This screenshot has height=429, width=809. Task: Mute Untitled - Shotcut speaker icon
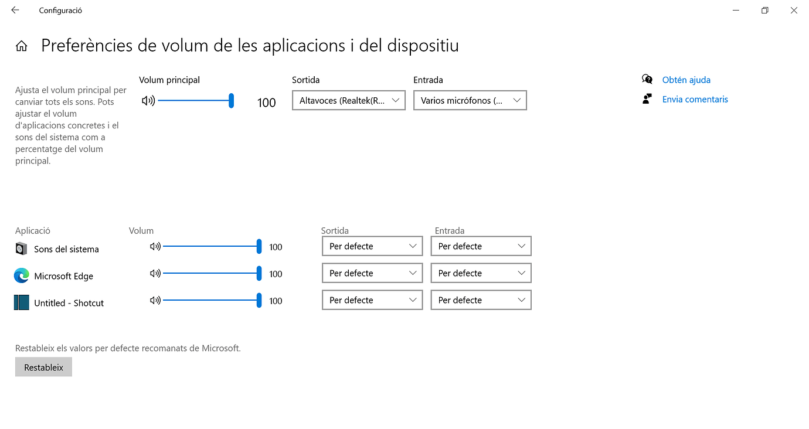pyautogui.click(x=155, y=301)
